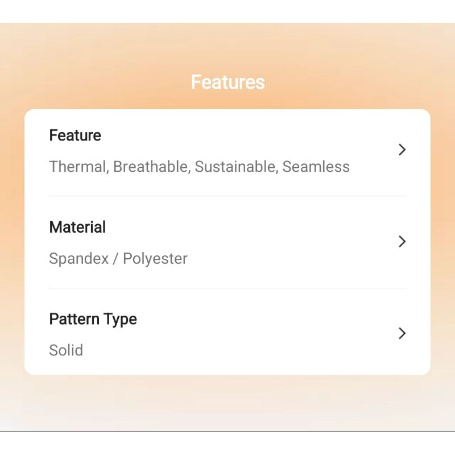Tap the "Spandex / Polyester" value text
The height and width of the screenshot is (455, 455).
118,259
